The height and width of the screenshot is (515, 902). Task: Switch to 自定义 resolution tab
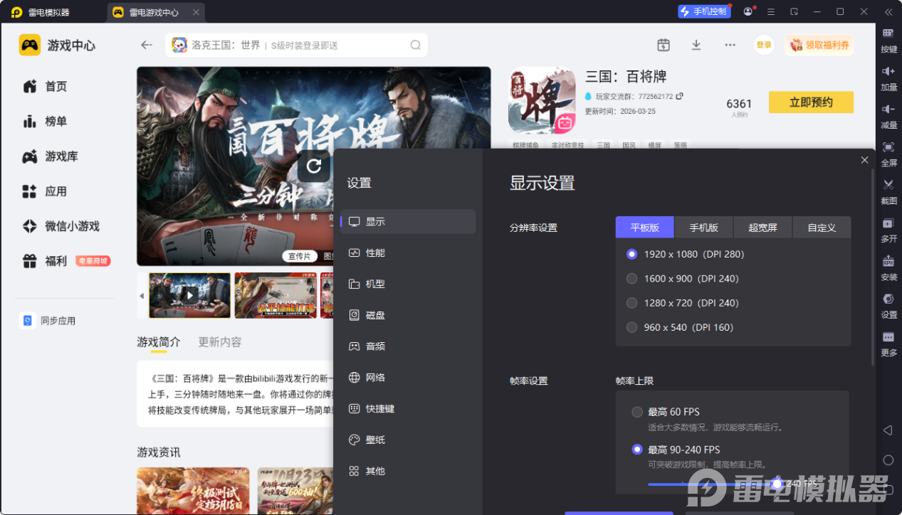pyautogui.click(x=822, y=228)
